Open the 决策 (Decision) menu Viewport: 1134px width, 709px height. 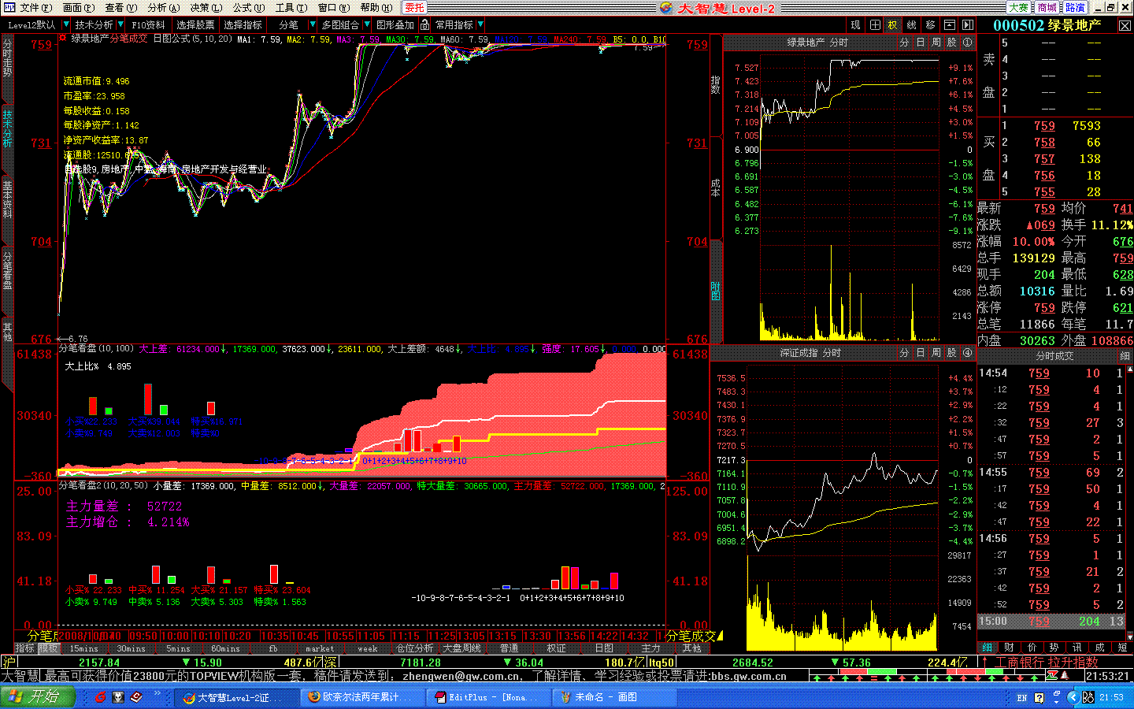click(x=205, y=8)
